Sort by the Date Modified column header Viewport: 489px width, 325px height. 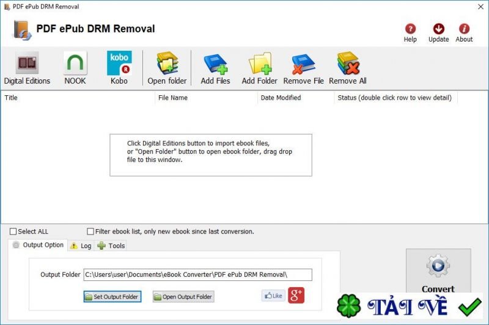pos(296,98)
